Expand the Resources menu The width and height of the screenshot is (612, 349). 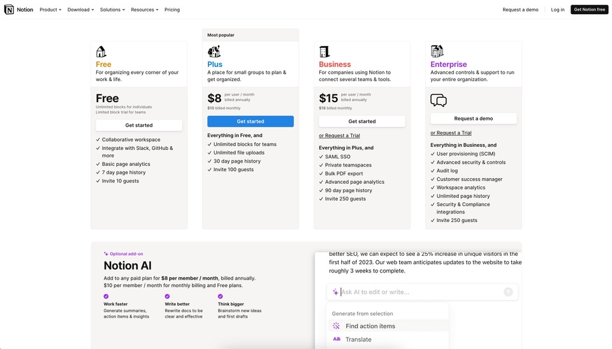145,10
